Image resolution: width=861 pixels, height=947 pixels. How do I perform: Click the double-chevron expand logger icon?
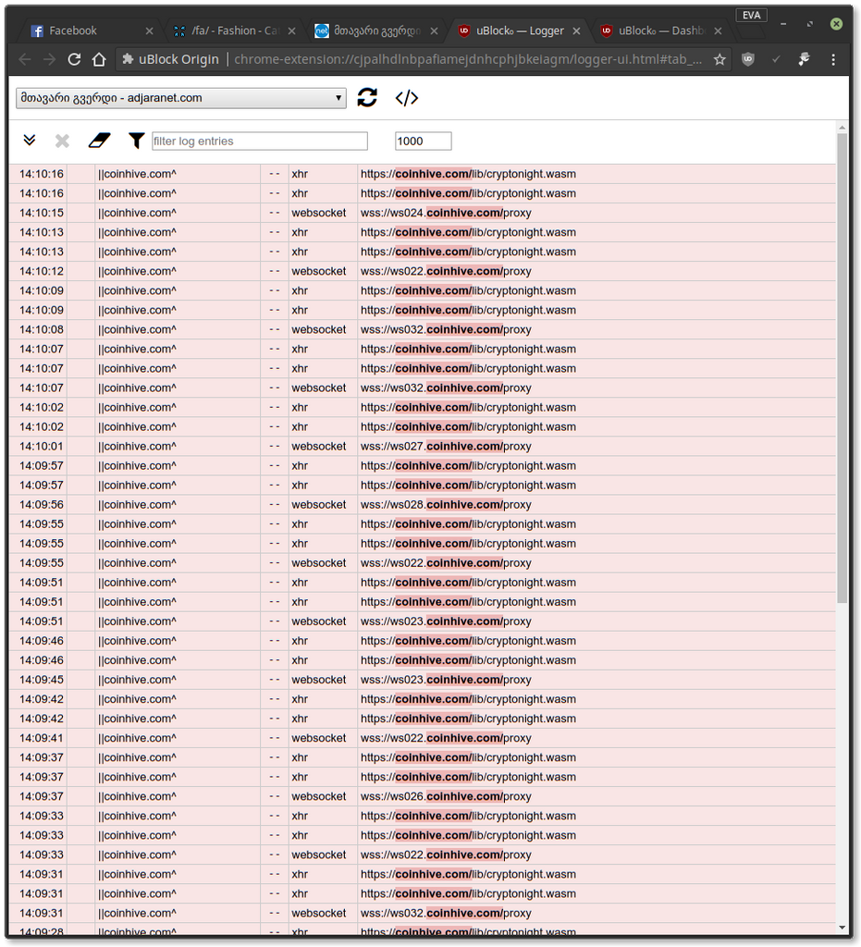[29, 141]
